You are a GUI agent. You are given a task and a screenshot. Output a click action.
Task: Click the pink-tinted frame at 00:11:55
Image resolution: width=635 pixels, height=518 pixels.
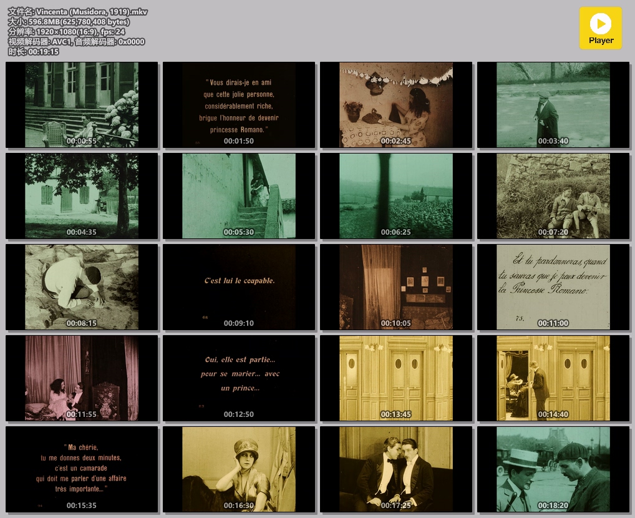(x=82, y=378)
